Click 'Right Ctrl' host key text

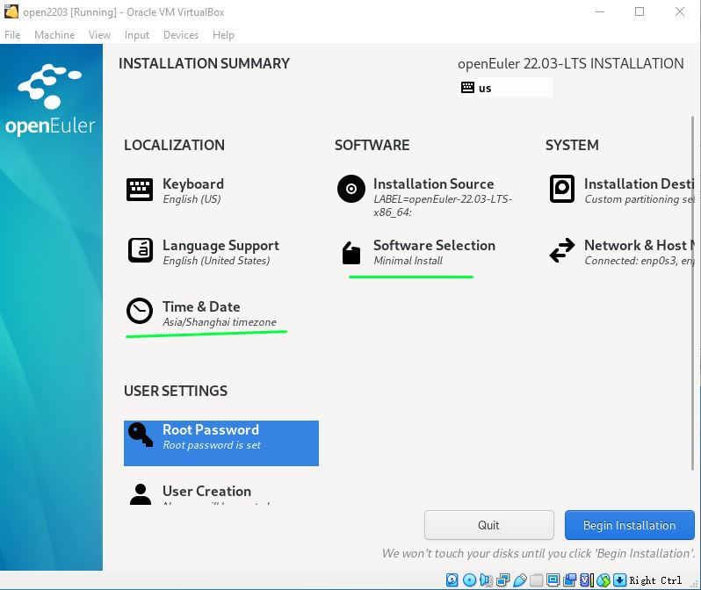[x=655, y=580]
